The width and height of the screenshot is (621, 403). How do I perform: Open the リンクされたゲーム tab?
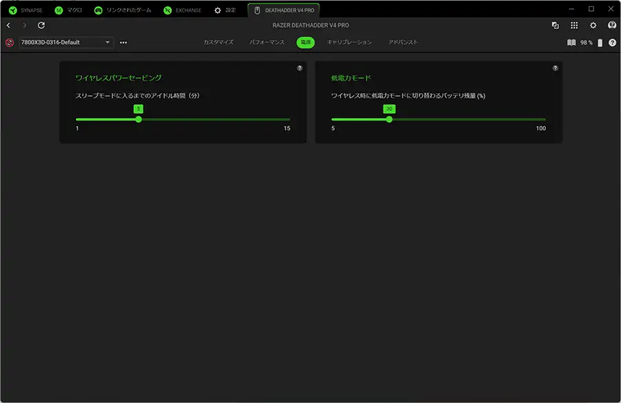(x=123, y=10)
